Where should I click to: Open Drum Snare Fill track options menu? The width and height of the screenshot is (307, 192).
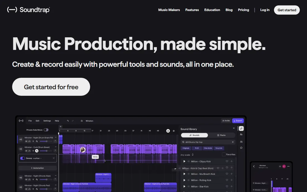coord(56,137)
